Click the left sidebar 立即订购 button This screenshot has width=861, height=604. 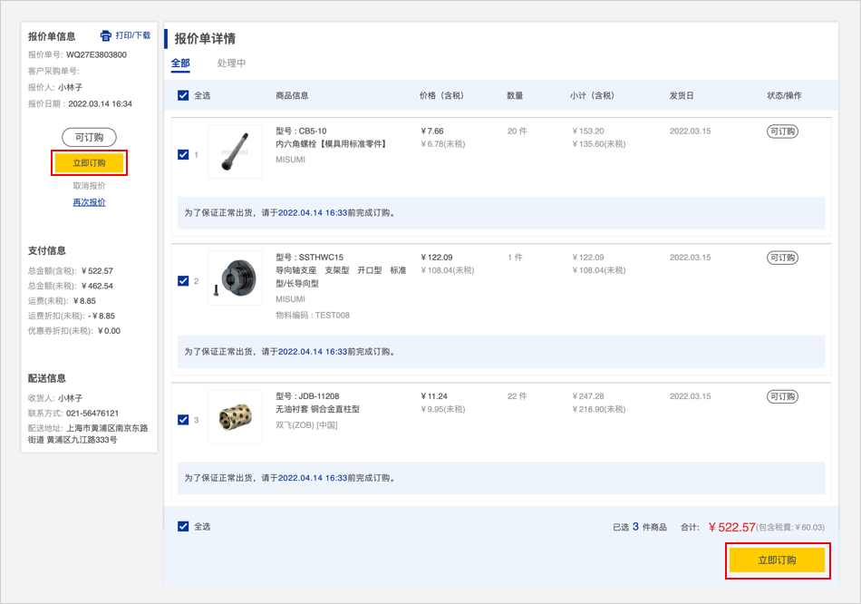[89, 163]
